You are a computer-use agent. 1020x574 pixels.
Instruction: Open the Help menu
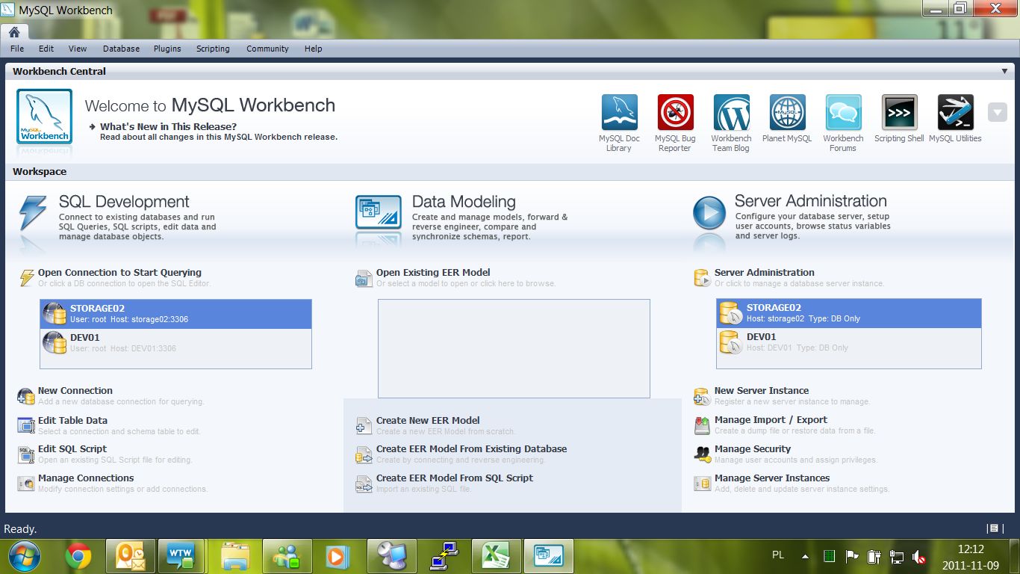(314, 49)
